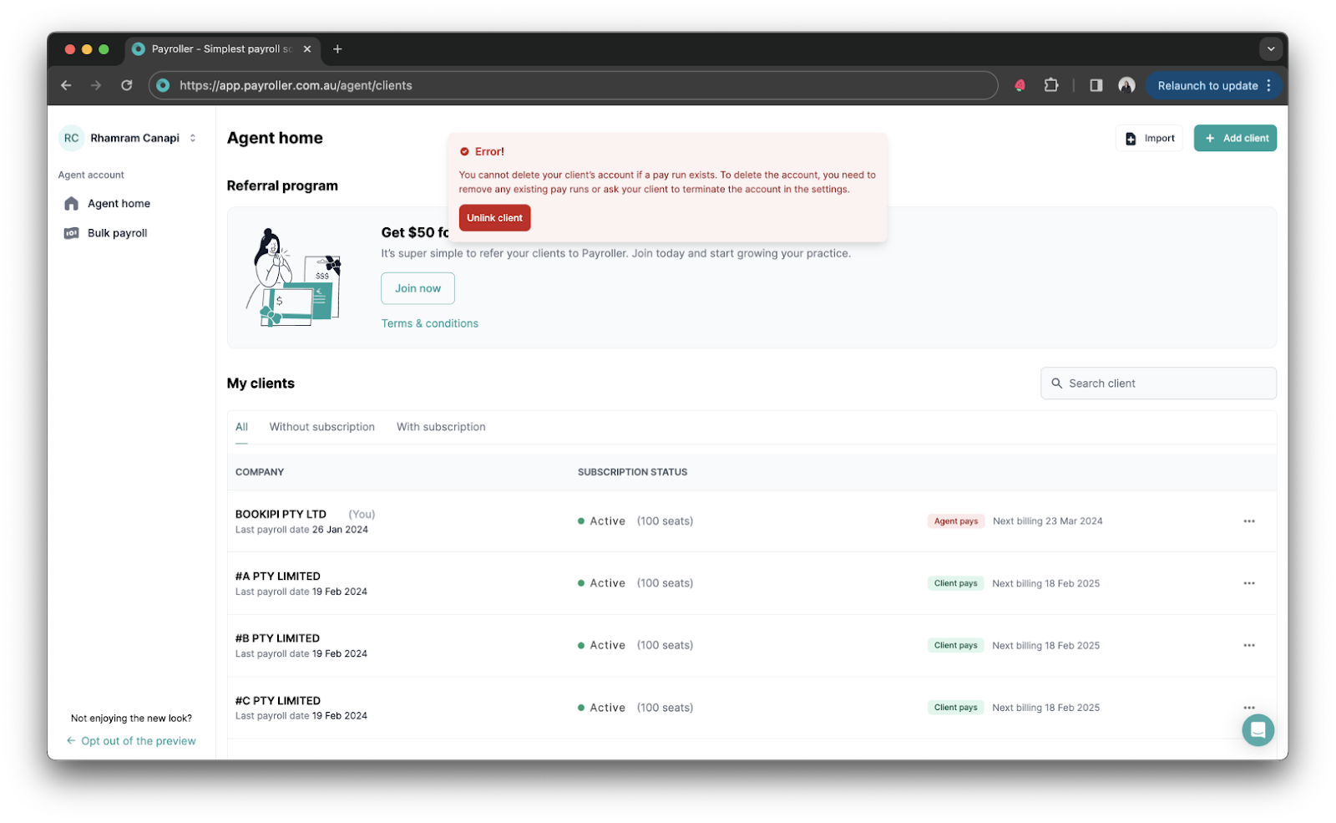
Task: Click the browser back arrow
Action: point(66,85)
